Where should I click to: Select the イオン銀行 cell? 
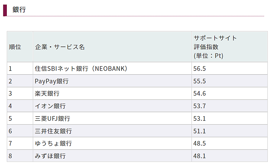[50, 106]
